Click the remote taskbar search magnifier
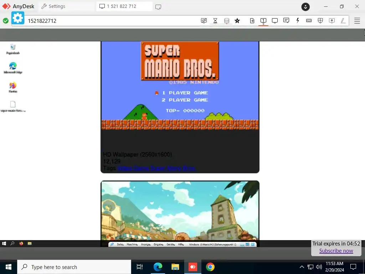Screen dimensions: 365x274 pyautogui.click(x=12, y=243)
